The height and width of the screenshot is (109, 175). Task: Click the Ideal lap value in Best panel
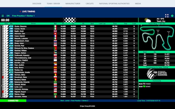[167, 65]
